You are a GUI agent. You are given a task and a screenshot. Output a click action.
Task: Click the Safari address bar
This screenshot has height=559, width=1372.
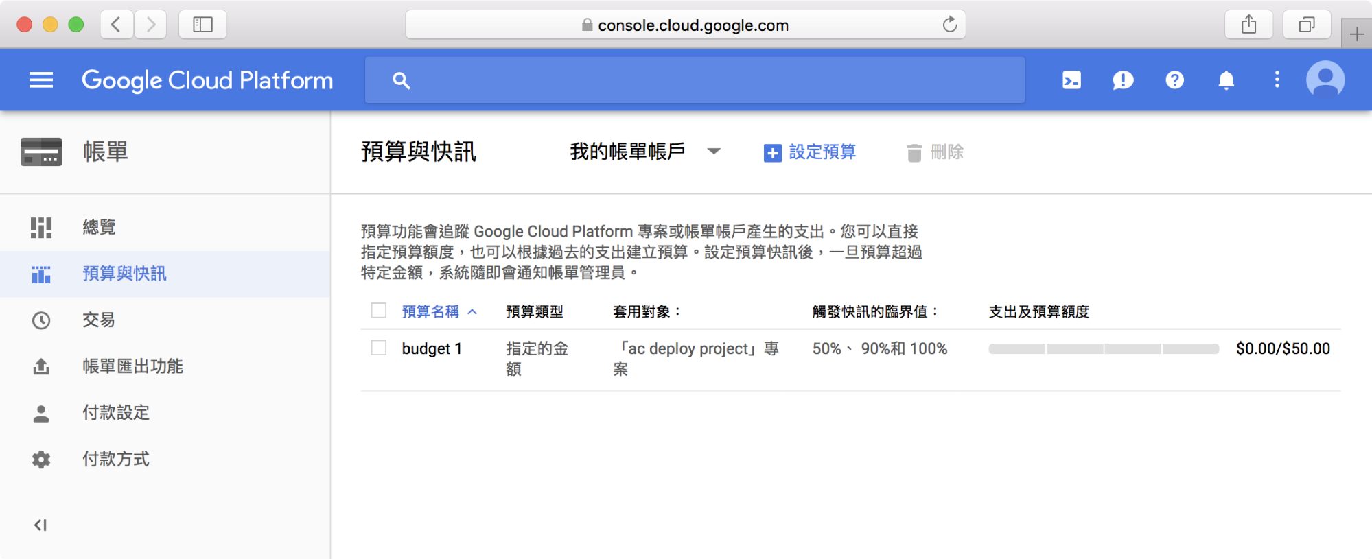click(685, 25)
